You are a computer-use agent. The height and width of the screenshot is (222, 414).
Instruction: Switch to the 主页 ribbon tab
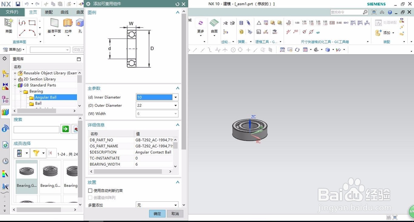33,12
